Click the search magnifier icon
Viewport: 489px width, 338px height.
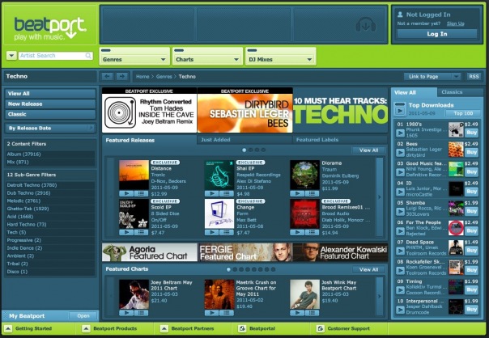(88, 56)
